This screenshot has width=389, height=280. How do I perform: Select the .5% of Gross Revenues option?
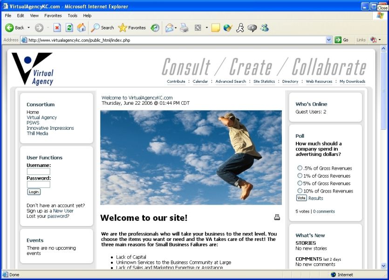pyautogui.click(x=300, y=168)
